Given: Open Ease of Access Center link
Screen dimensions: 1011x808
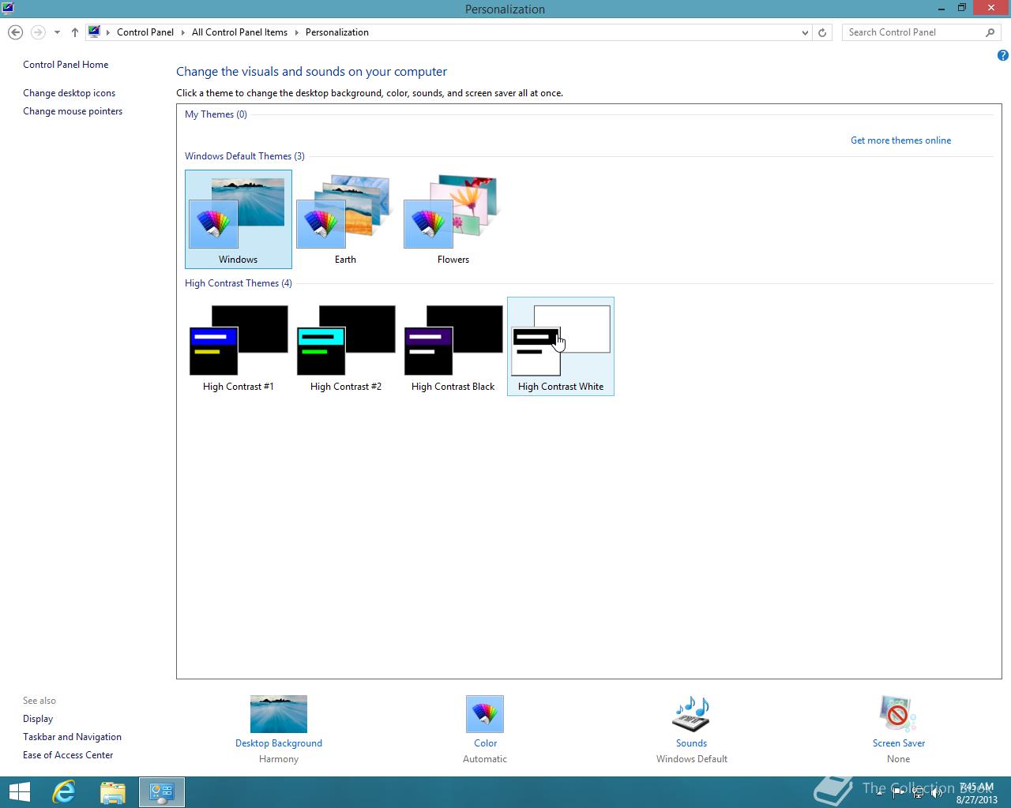Looking at the screenshot, I should 68,755.
